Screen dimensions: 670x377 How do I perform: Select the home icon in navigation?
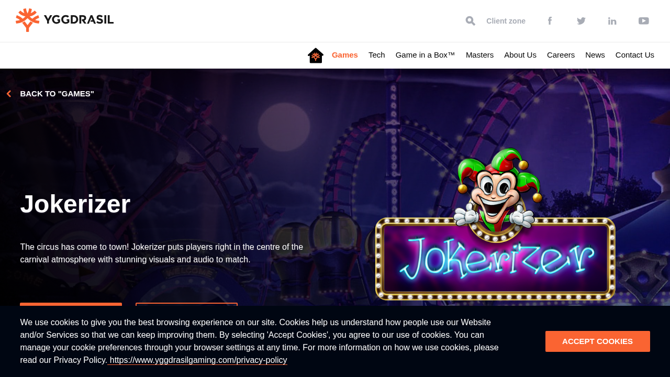(315, 54)
